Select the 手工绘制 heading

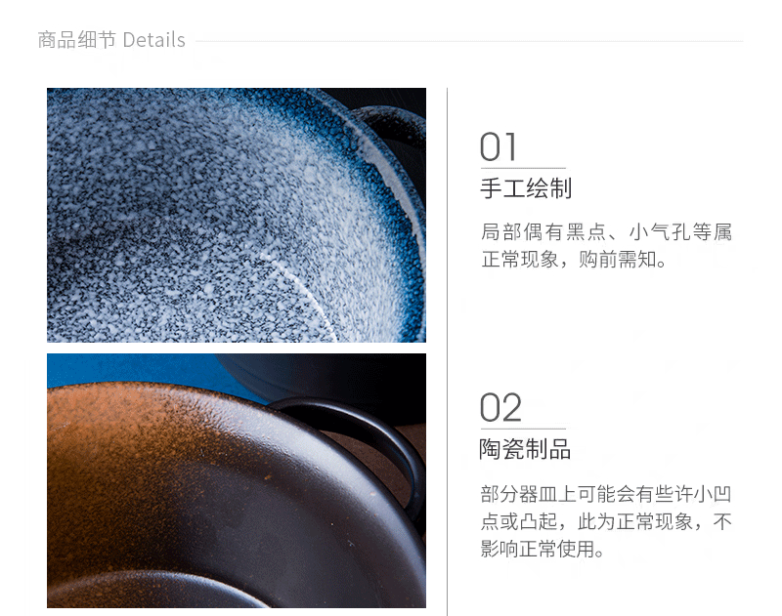pos(526,188)
